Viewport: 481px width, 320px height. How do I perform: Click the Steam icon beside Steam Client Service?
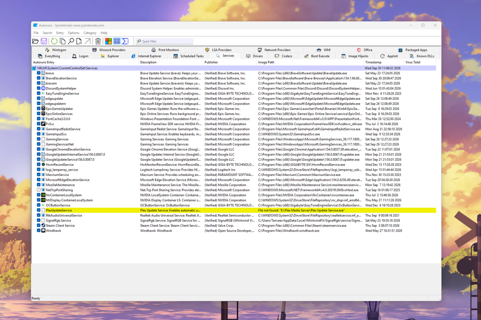pyautogui.click(x=43, y=225)
